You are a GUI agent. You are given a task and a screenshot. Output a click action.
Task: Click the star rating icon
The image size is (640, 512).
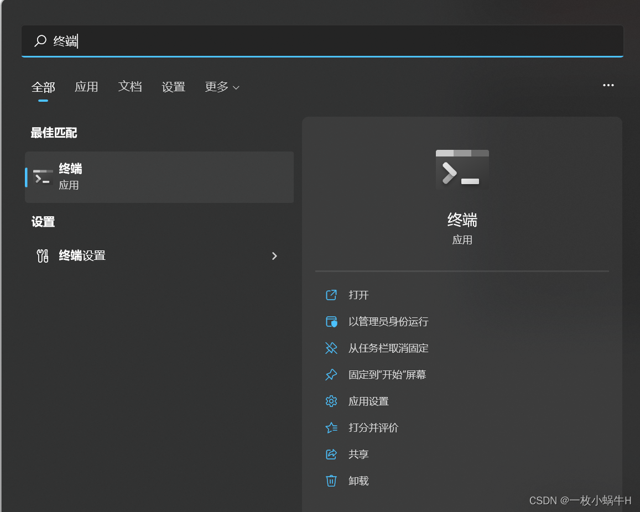pos(331,427)
